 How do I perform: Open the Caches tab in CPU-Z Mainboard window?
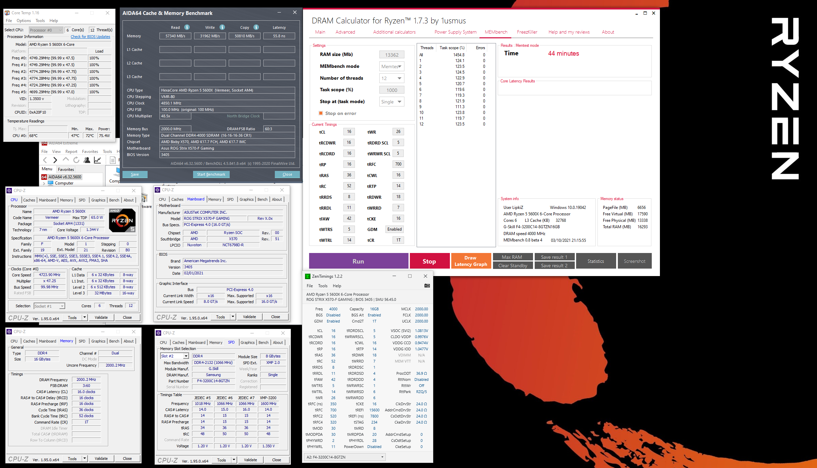177,199
